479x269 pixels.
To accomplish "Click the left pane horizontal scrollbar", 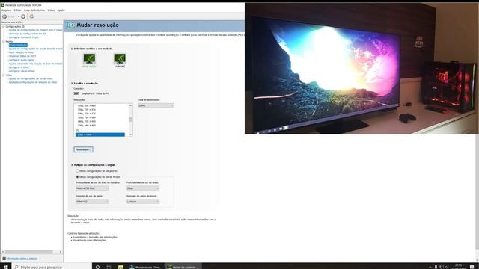I will click(28, 252).
